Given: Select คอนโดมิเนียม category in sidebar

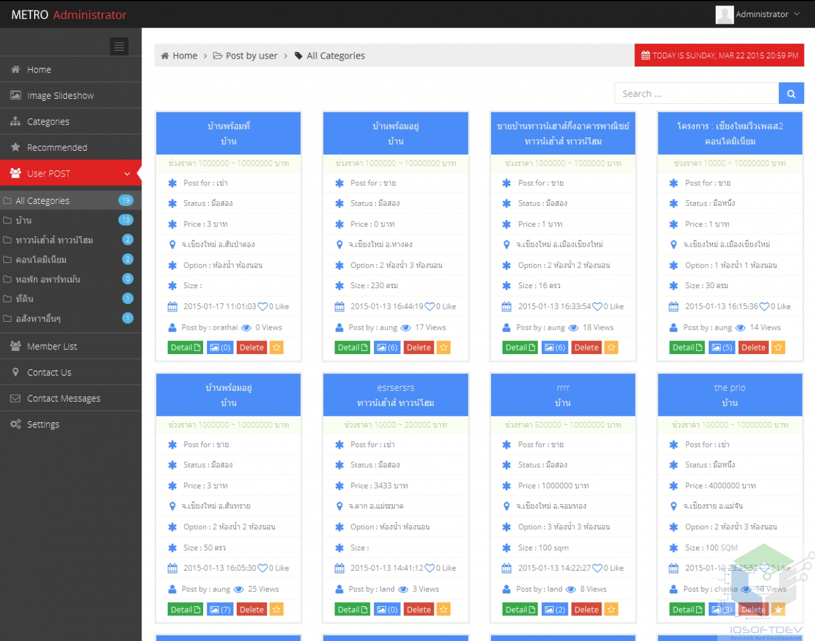Looking at the screenshot, I should point(71,259).
